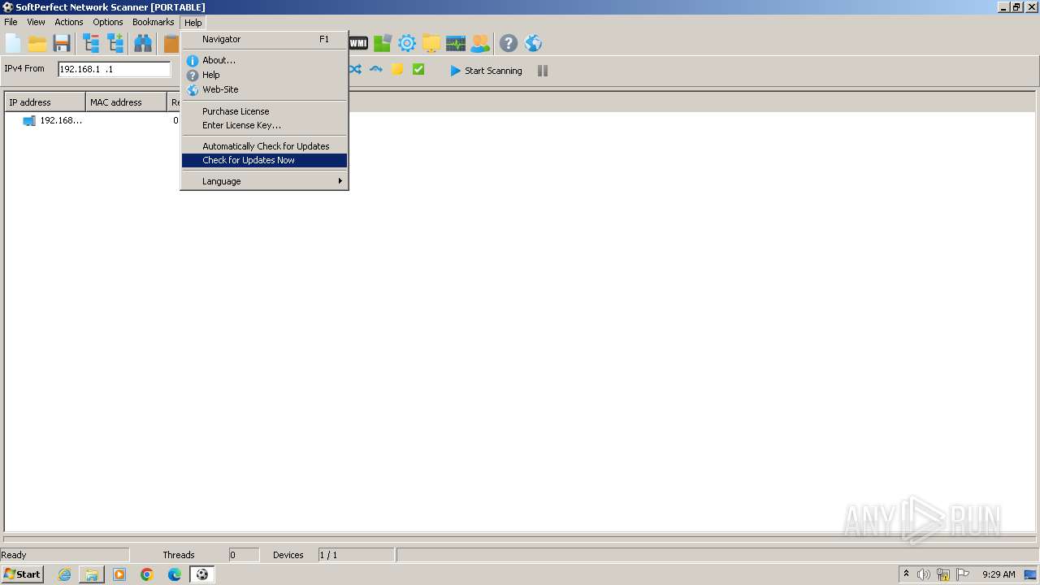
Task: Select Enter License Key...
Action: [x=265, y=125]
